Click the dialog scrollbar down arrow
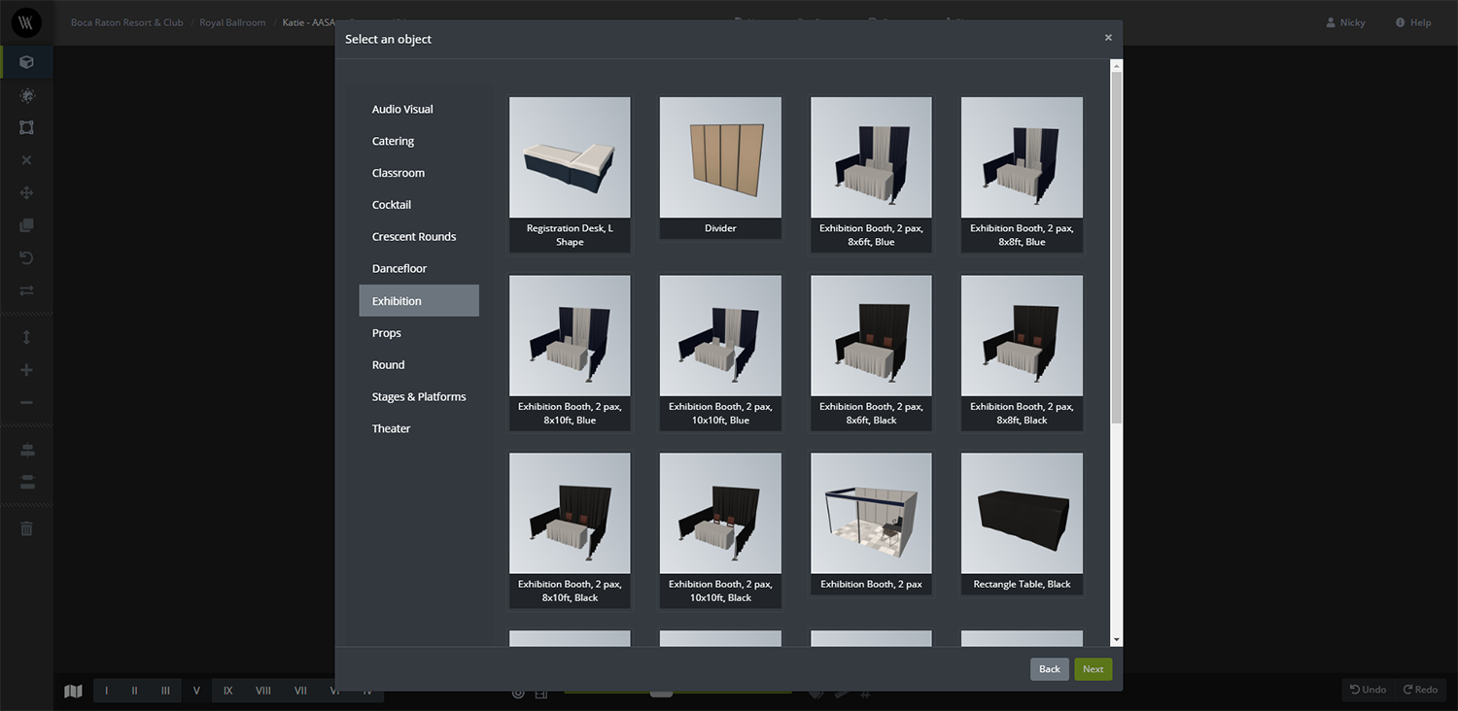The height and width of the screenshot is (711, 1458). 1117,640
